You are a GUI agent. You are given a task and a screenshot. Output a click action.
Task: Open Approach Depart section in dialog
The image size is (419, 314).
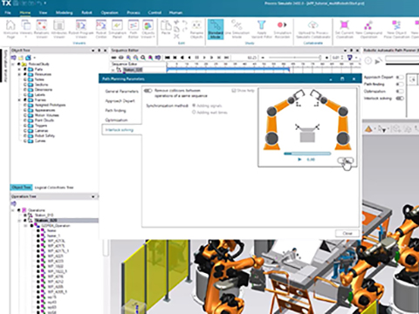click(120, 101)
